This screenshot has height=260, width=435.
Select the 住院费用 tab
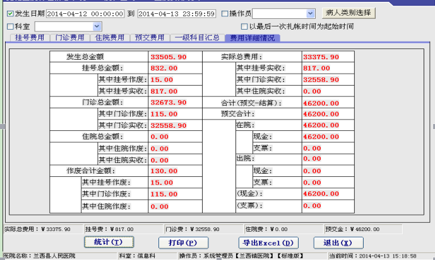click(109, 38)
